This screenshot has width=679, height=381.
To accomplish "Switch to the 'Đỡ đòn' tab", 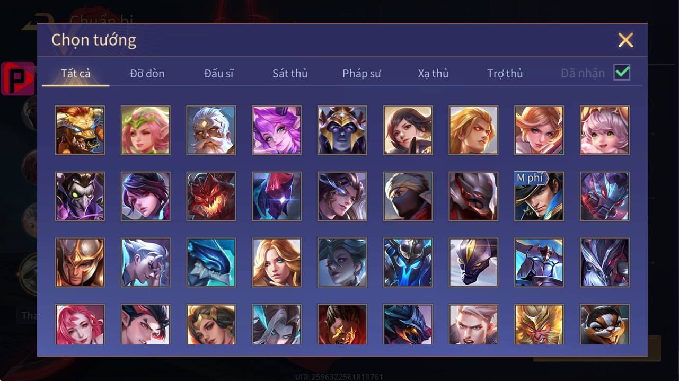I will (147, 73).
